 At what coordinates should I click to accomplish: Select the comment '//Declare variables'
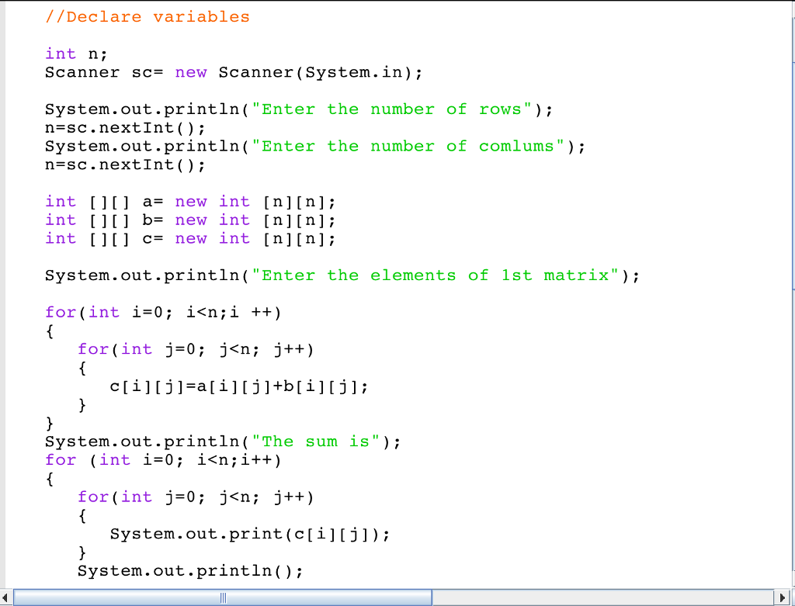point(148,16)
